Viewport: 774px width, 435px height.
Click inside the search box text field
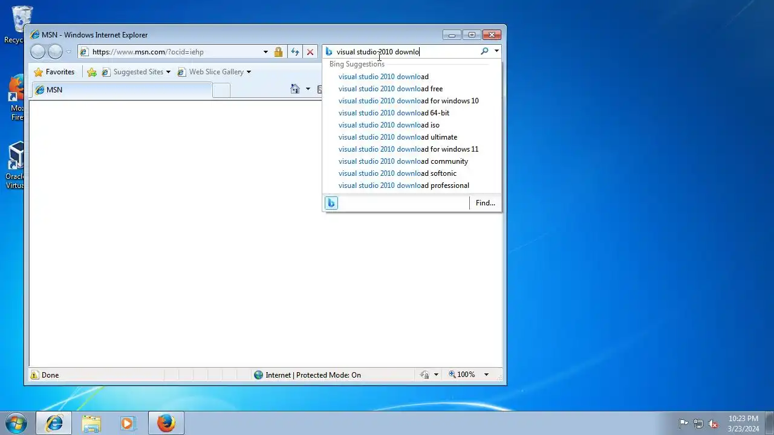click(x=406, y=52)
